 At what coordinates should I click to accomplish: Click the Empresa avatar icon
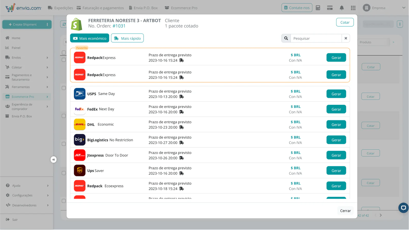(366, 8)
